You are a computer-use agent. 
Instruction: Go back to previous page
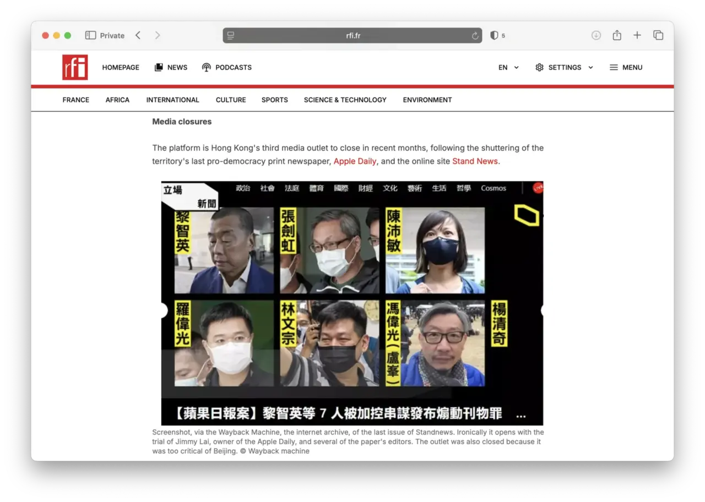point(138,35)
